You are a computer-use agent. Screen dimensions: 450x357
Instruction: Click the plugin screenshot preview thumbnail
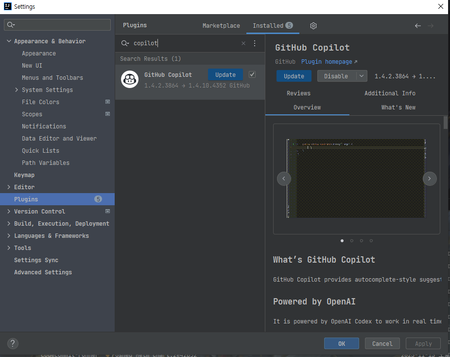tap(356, 178)
